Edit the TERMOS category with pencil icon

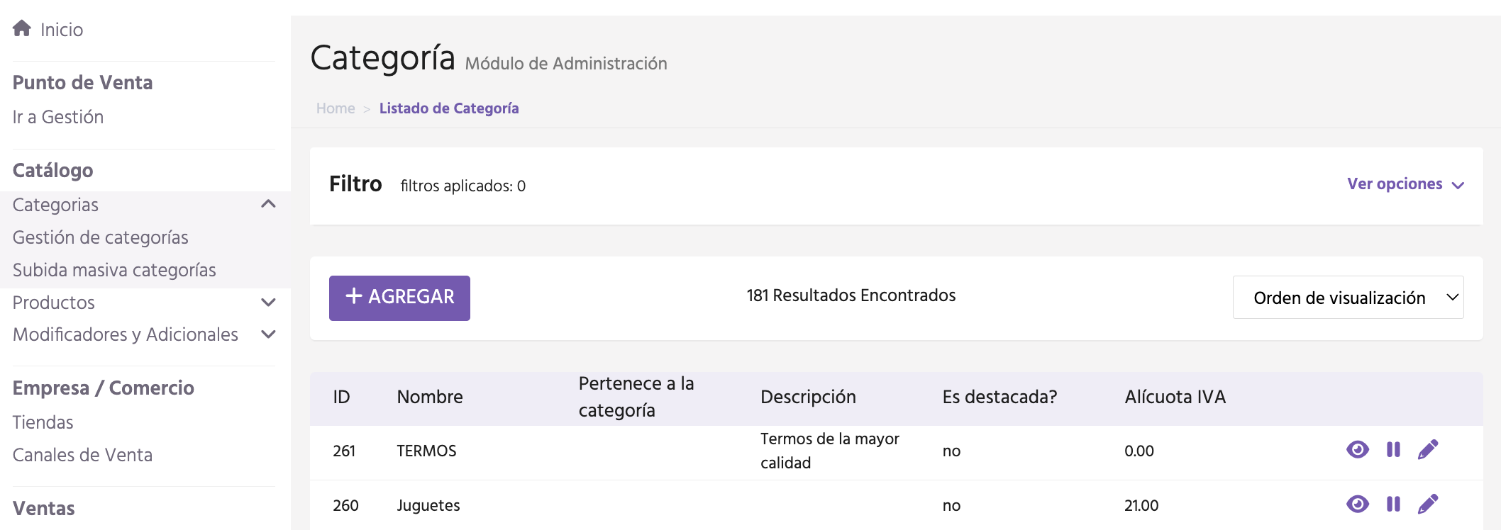point(1427,450)
